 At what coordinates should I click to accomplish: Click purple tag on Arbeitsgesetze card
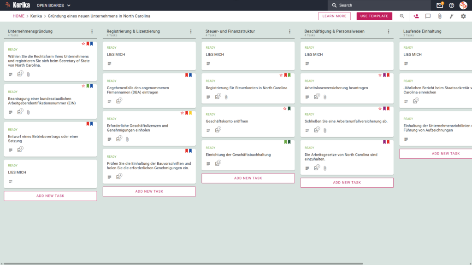pos(384,142)
